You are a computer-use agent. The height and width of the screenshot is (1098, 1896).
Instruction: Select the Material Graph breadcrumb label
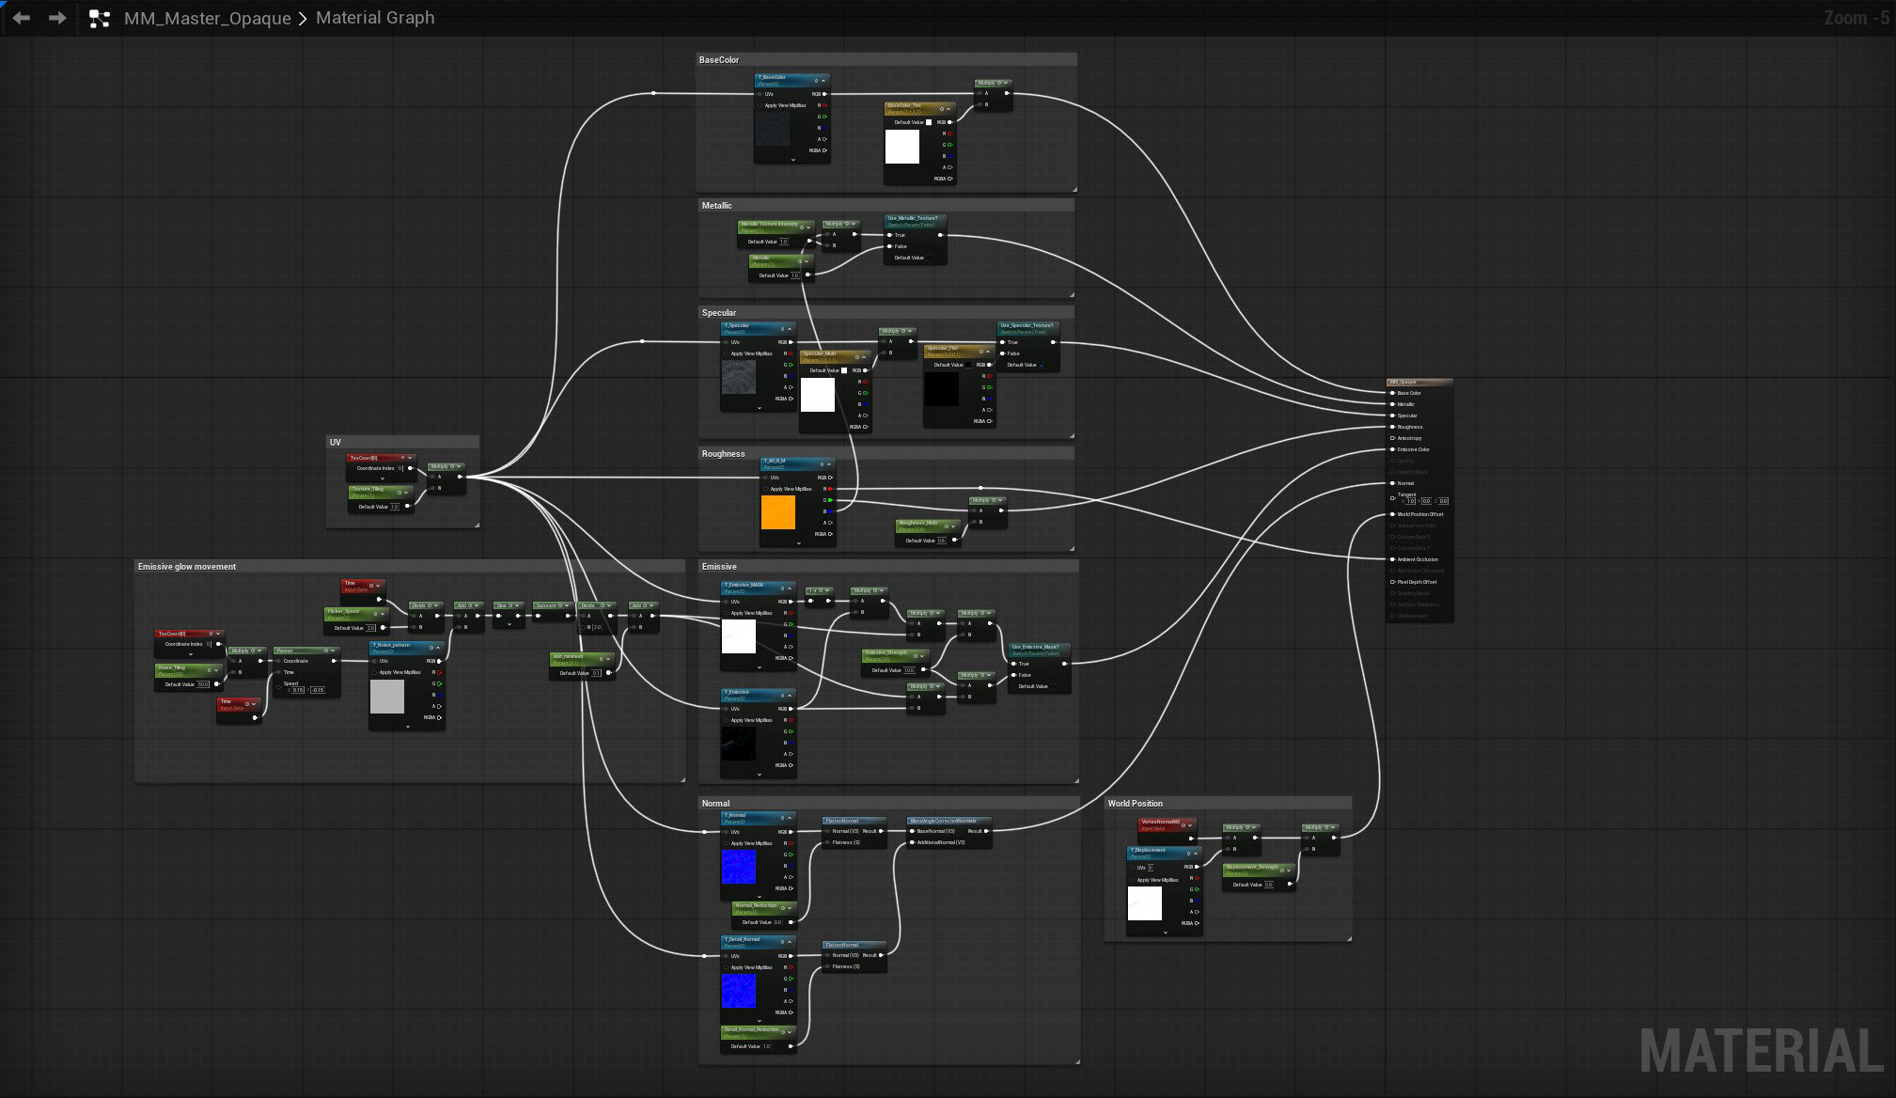click(375, 18)
